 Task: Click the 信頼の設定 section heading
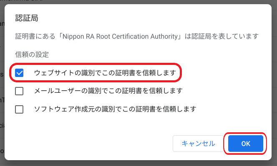coord(32,55)
